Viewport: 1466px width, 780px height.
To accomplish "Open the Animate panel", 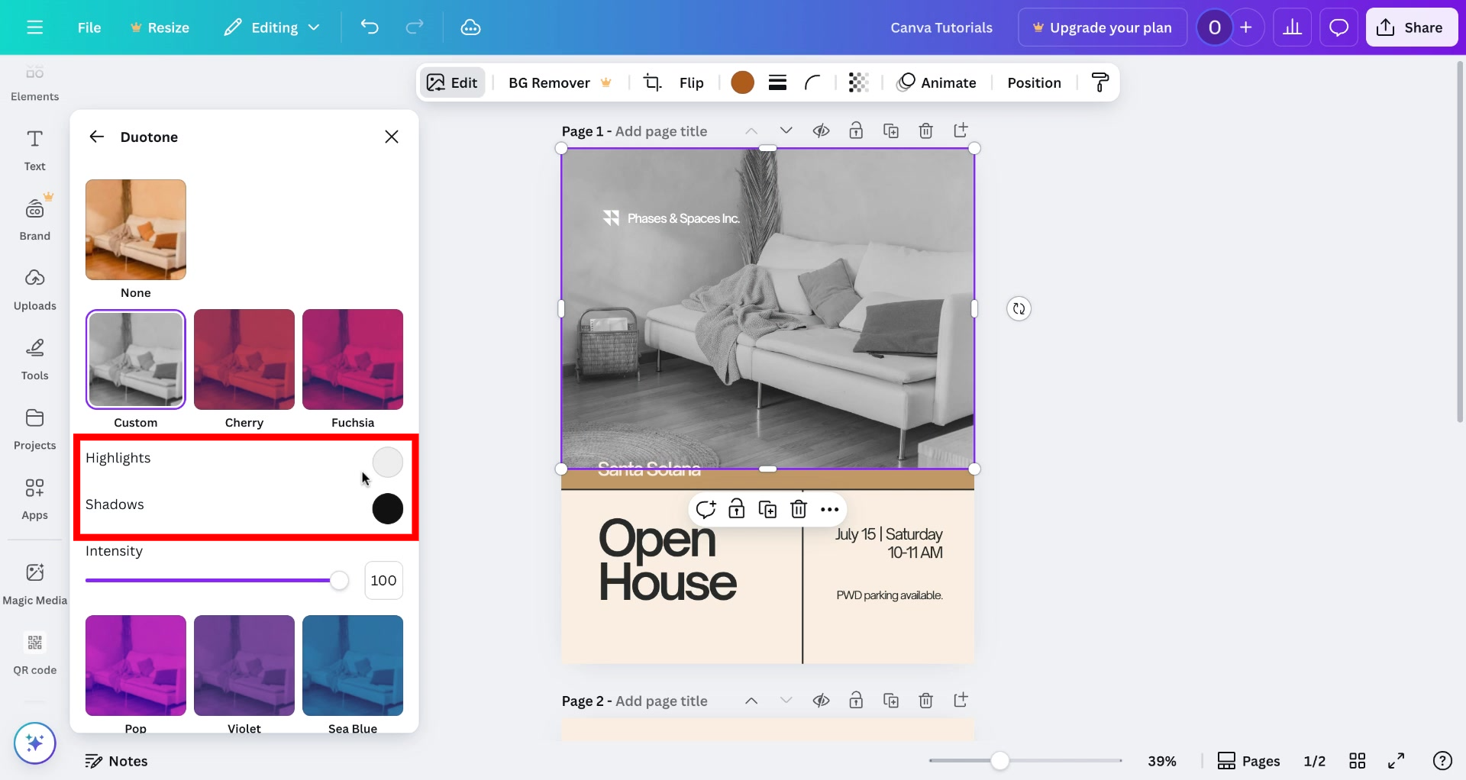I will click(938, 82).
